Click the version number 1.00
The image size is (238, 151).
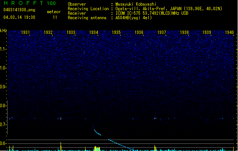[x=51, y=3]
